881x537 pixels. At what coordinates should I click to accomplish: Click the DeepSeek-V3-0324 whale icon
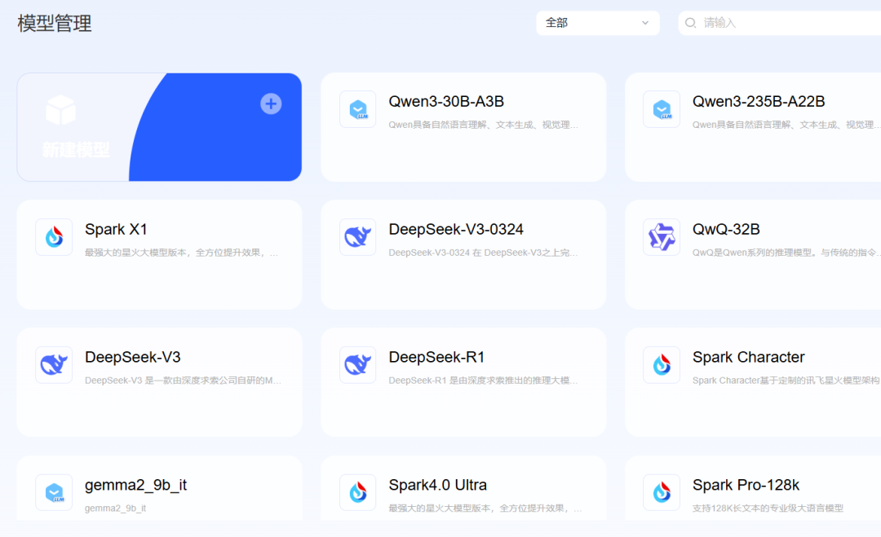coord(358,237)
